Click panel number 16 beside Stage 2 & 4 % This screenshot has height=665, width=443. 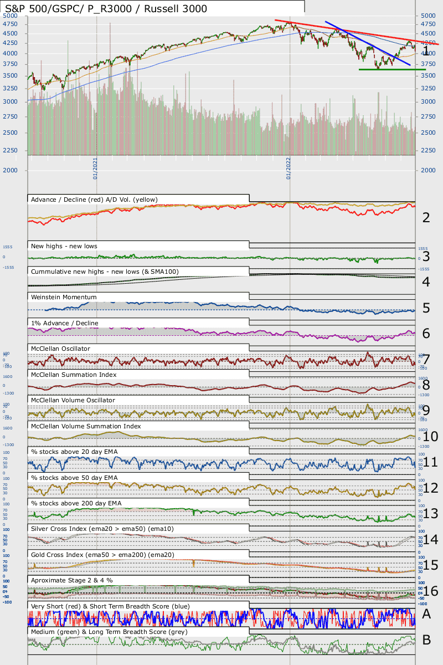tap(430, 591)
